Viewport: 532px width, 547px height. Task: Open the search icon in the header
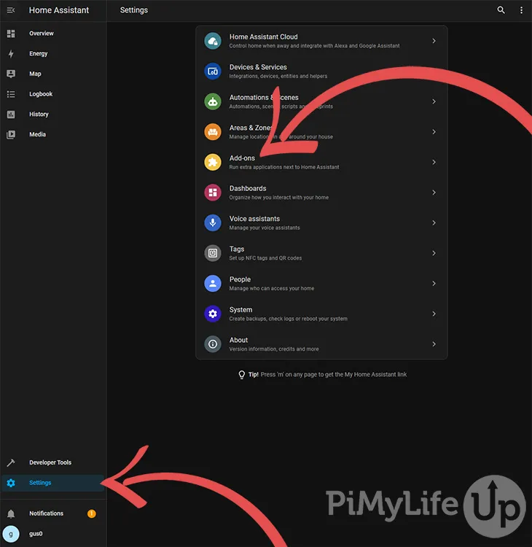[501, 10]
